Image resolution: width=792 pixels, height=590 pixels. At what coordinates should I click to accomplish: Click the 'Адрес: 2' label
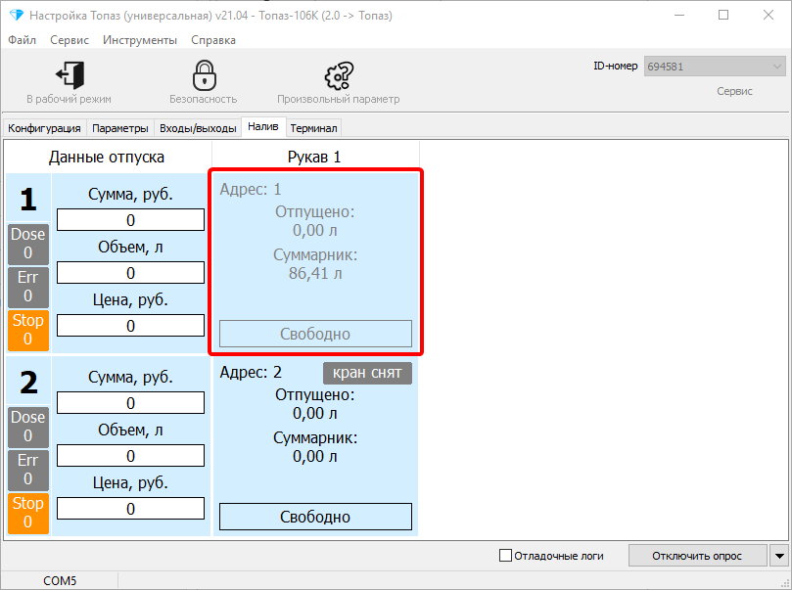251,373
